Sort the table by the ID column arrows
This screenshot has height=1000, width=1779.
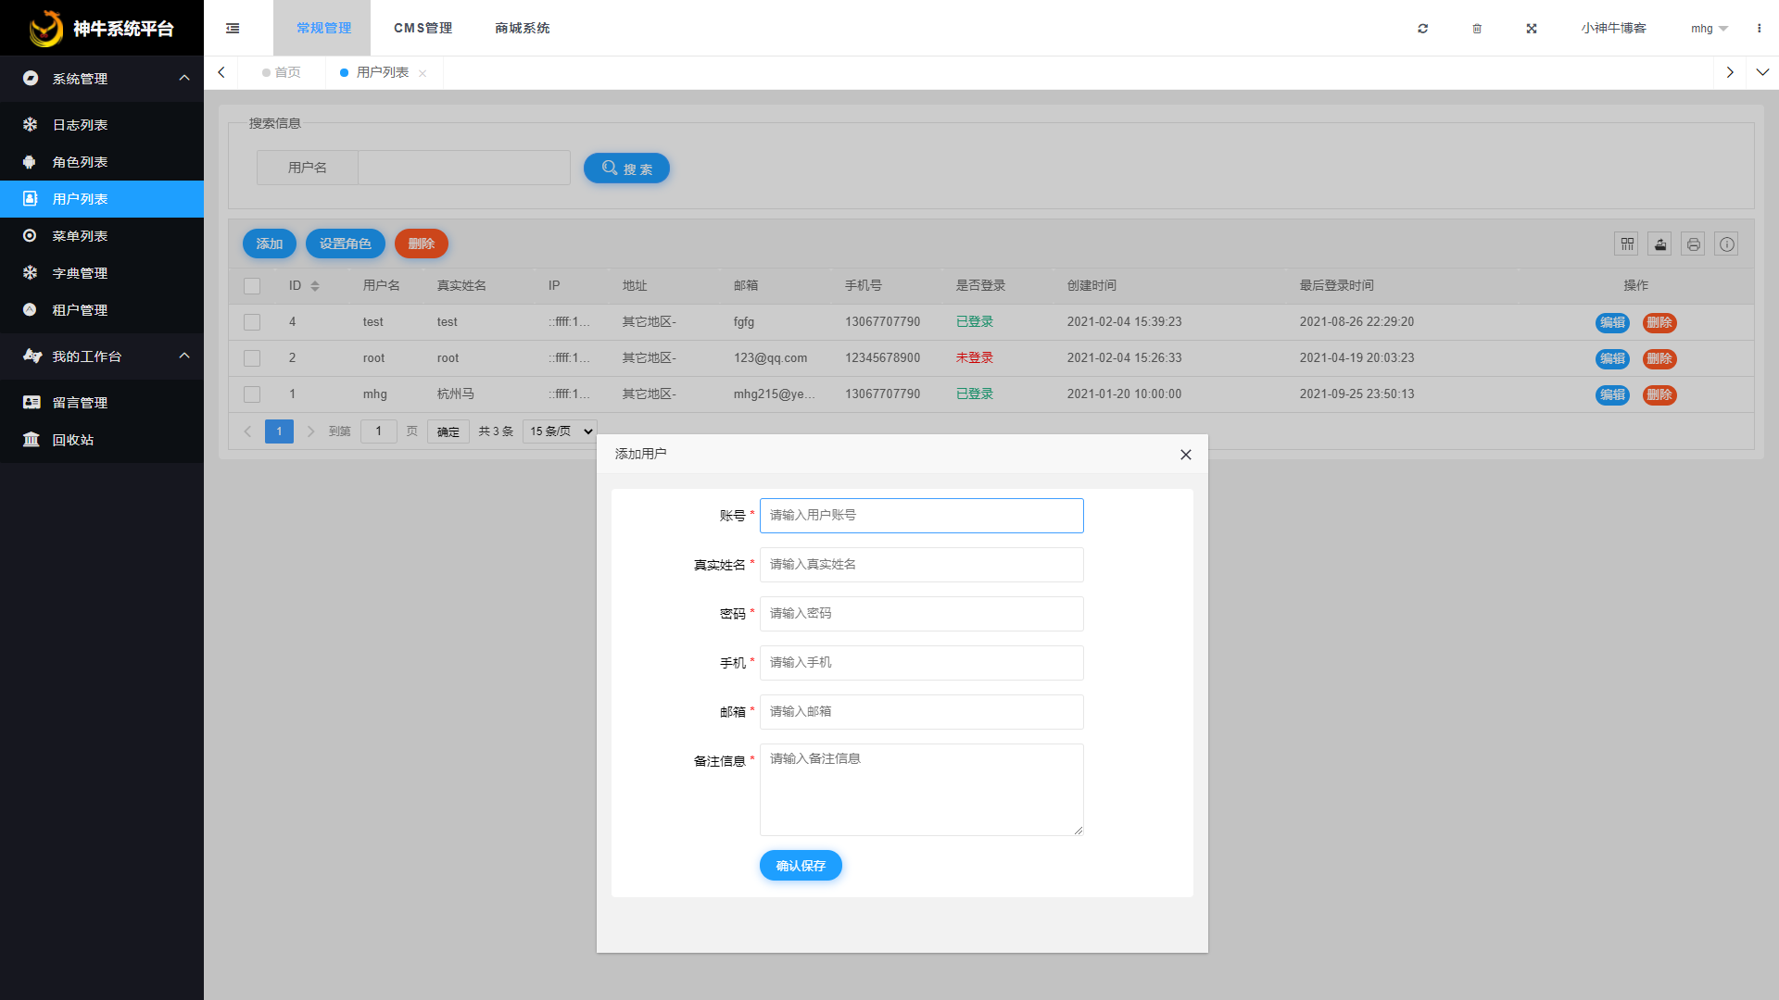point(316,285)
